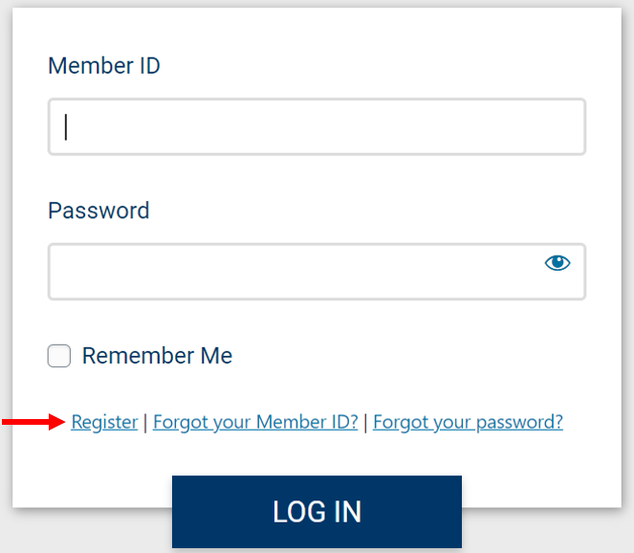The height and width of the screenshot is (553, 634).
Task: Show password using the eye icon
Action: click(x=557, y=263)
